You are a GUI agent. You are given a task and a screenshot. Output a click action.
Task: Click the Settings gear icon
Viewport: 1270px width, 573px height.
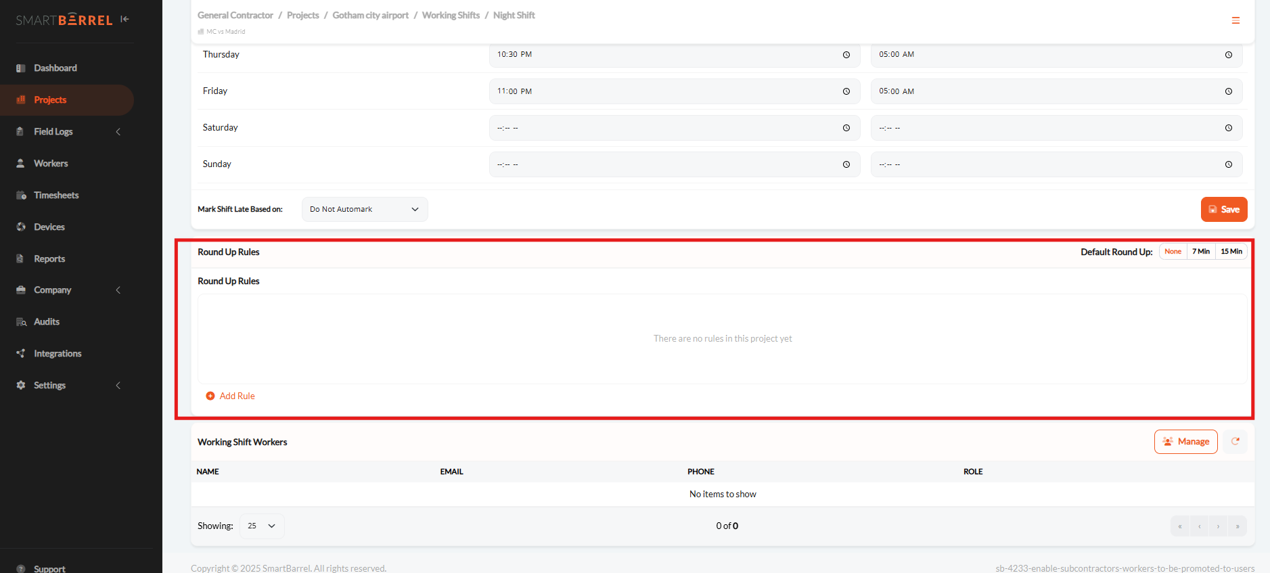click(x=21, y=386)
